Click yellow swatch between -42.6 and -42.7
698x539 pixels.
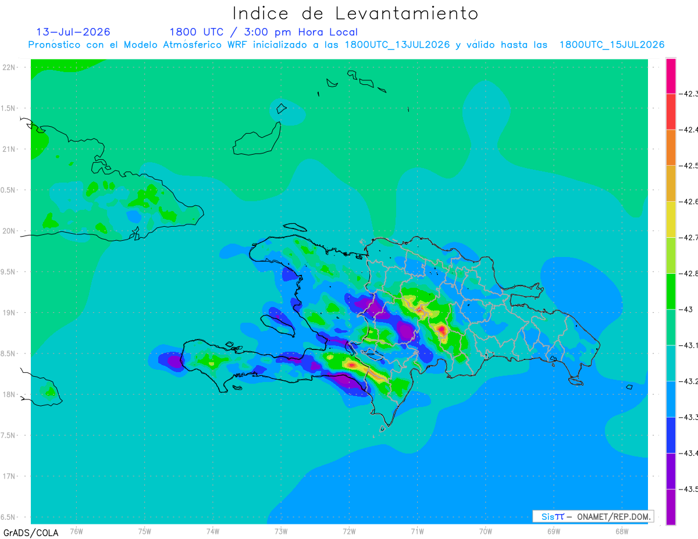[671, 219]
